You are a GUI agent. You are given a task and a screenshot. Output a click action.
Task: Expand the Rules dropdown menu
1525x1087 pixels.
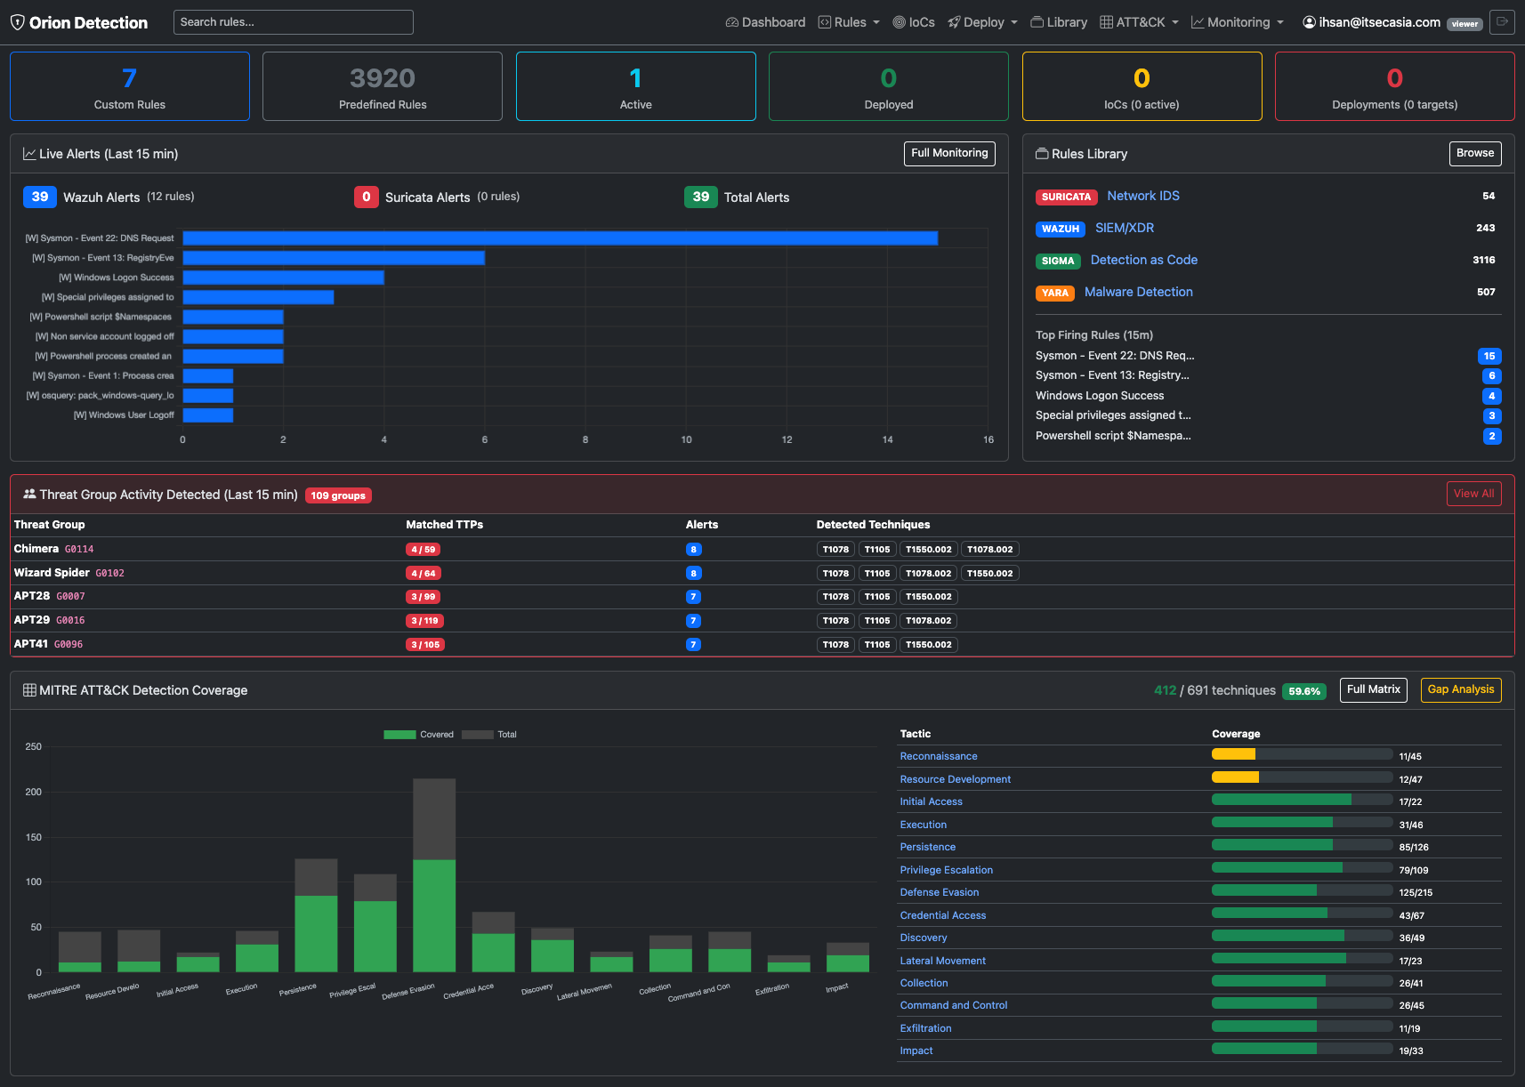click(850, 22)
